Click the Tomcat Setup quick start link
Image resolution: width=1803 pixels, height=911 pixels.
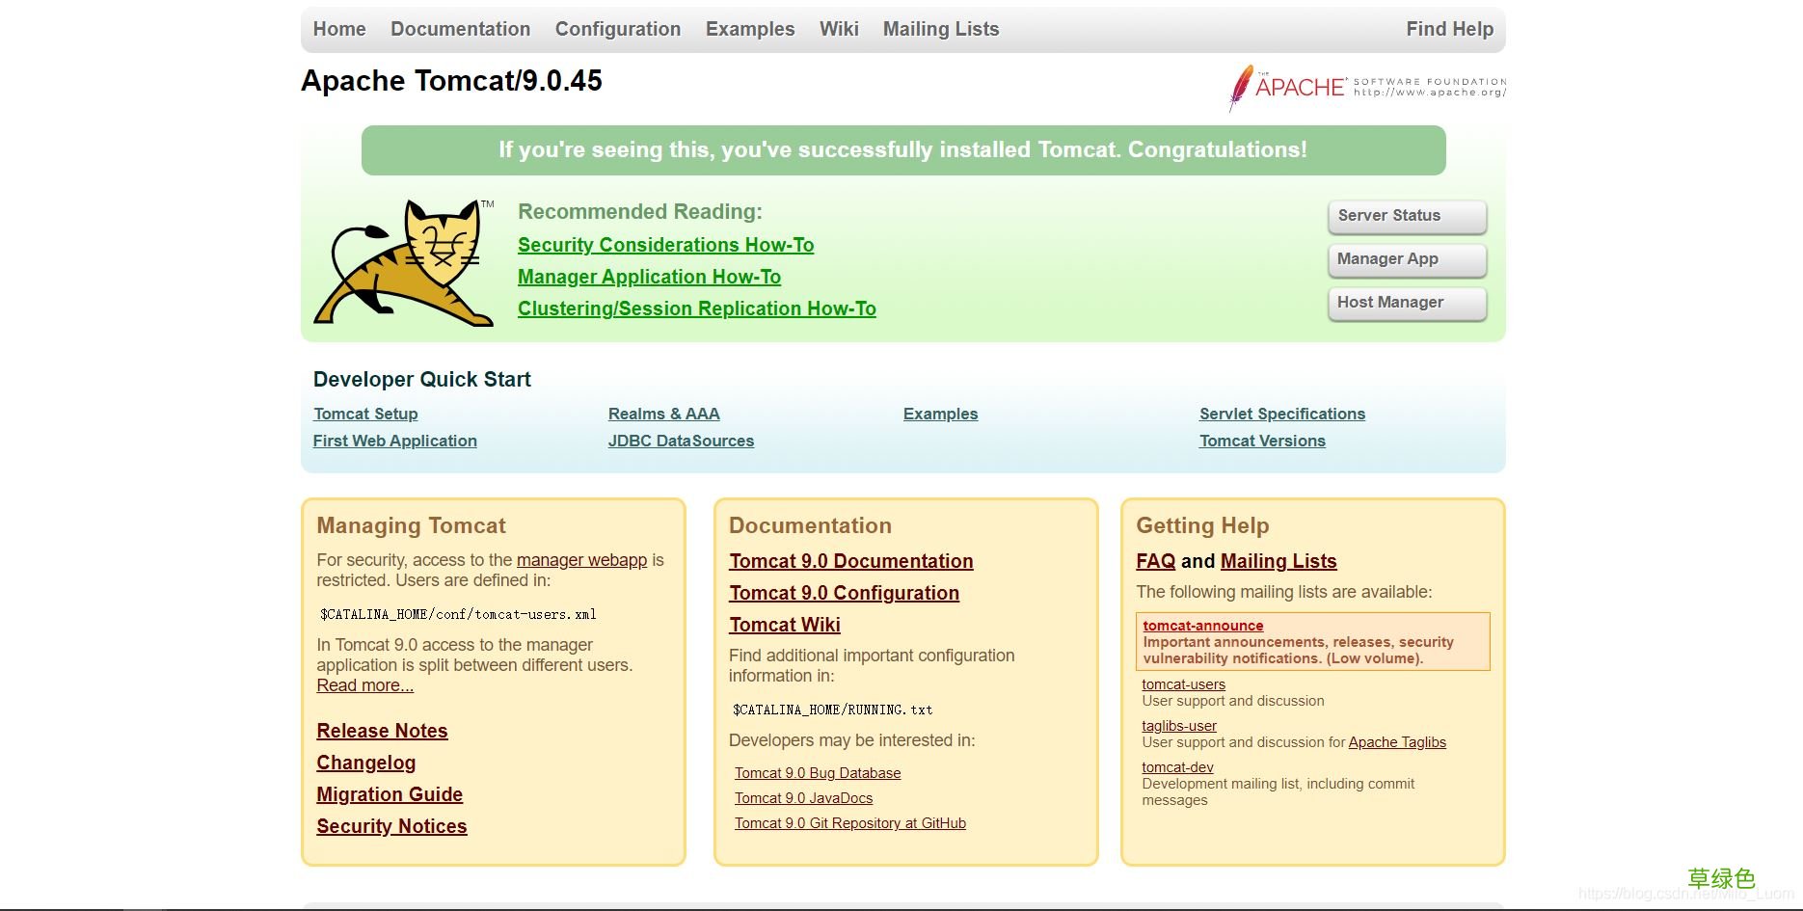[365, 414]
